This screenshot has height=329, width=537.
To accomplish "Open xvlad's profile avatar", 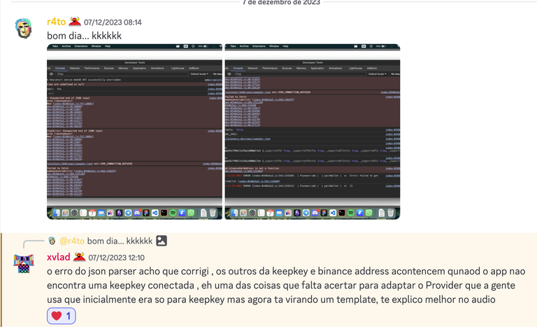I will pyautogui.click(x=24, y=263).
